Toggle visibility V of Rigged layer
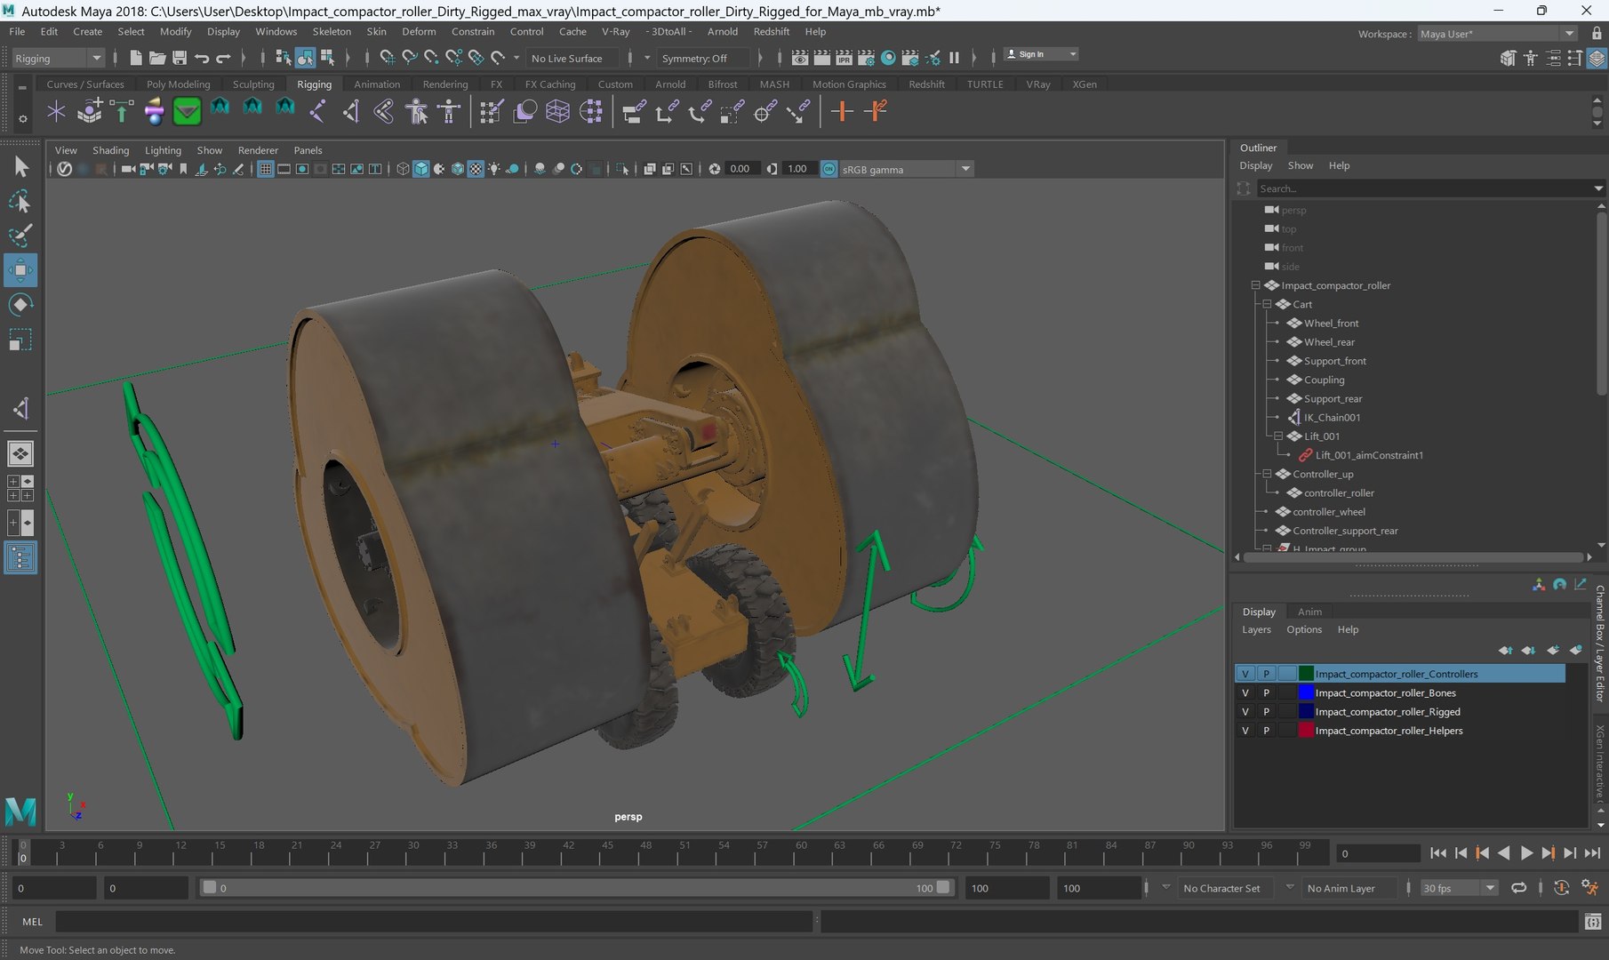The width and height of the screenshot is (1609, 960). pyautogui.click(x=1245, y=711)
